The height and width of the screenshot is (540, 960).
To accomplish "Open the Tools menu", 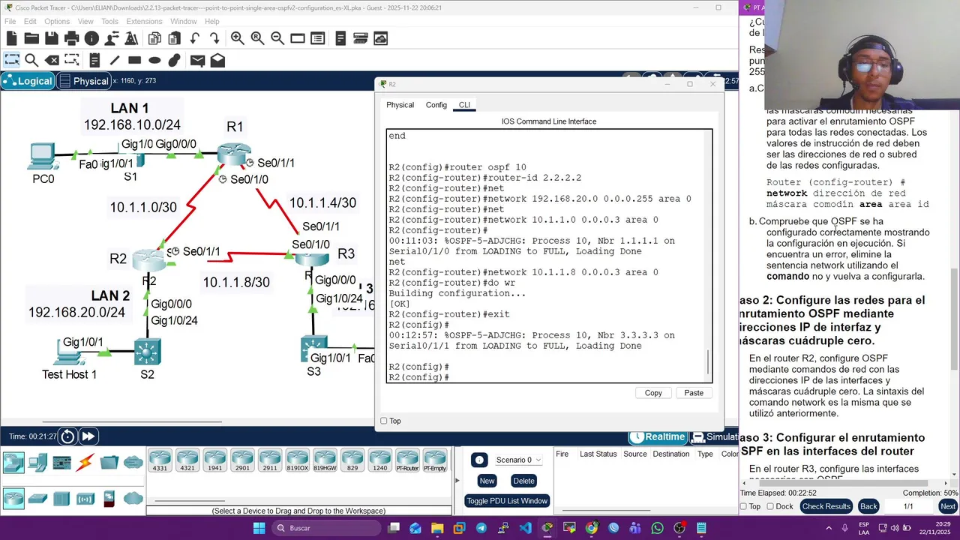I will click(x=109, y=22).
